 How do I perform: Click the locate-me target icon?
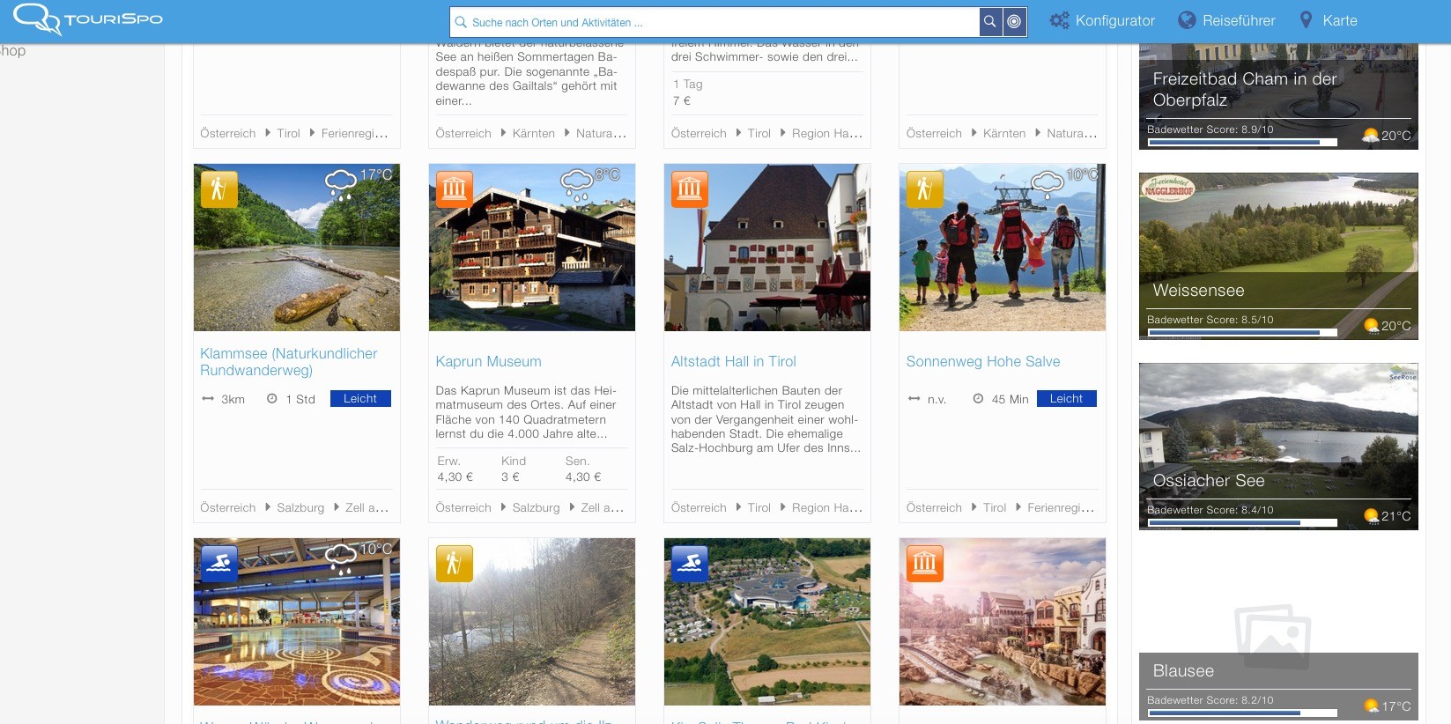coord(1015,22)
